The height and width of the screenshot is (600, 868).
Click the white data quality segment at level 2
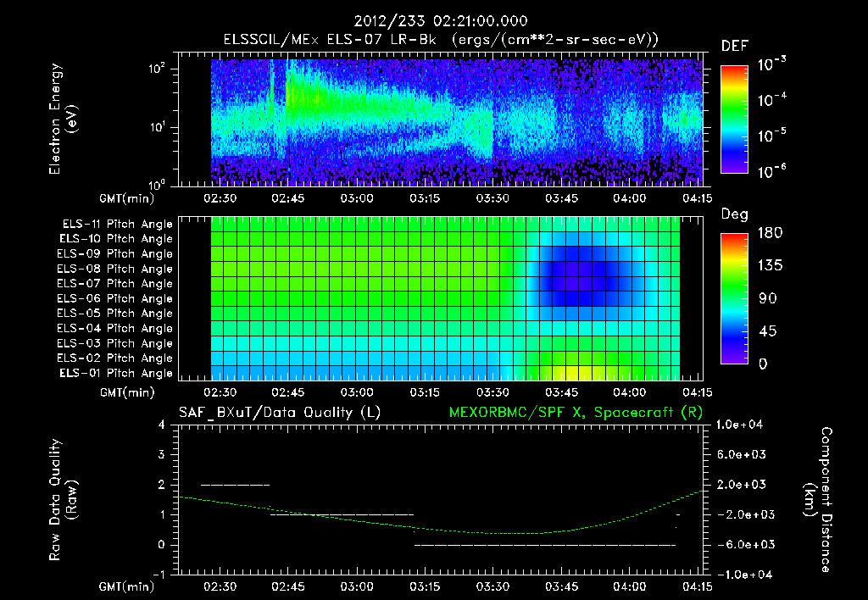click(236, 485)
